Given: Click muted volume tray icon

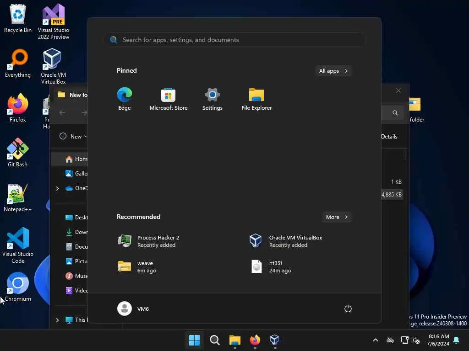Looking at the screenshot, I should 416,340.
